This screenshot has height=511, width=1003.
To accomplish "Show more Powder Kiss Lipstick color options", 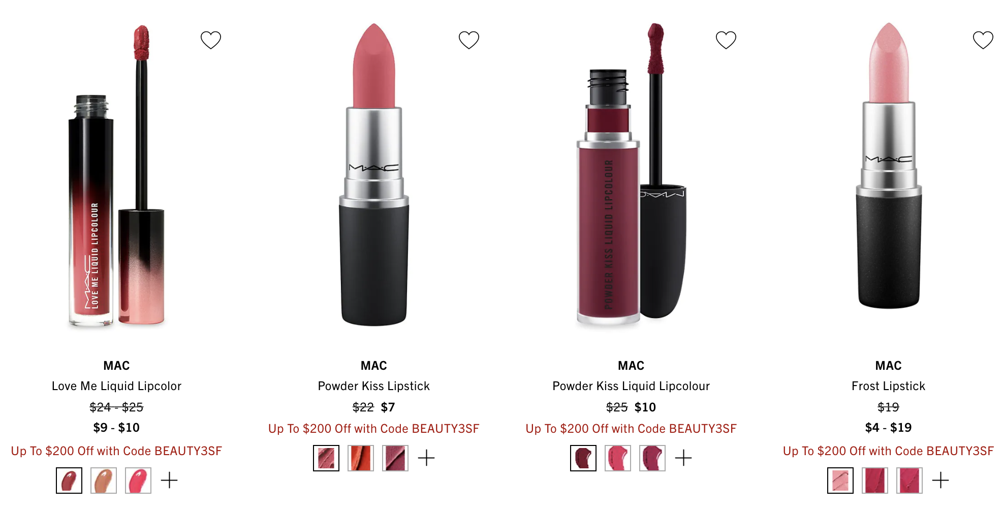I will click(x=426, y=458).
